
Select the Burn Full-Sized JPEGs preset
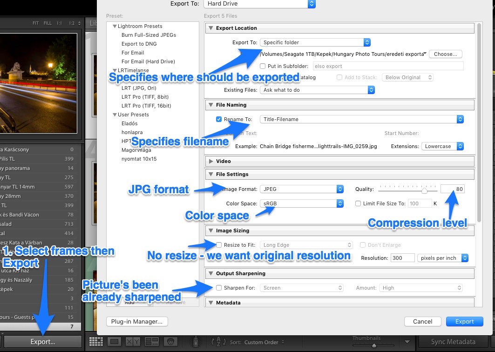(x=149, y=35)
